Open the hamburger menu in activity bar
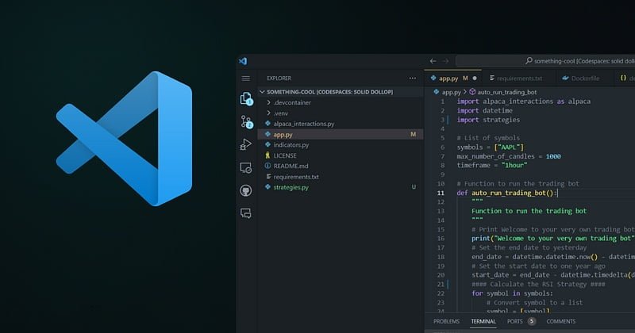The image size is (635, 333). tap(246, 78)
